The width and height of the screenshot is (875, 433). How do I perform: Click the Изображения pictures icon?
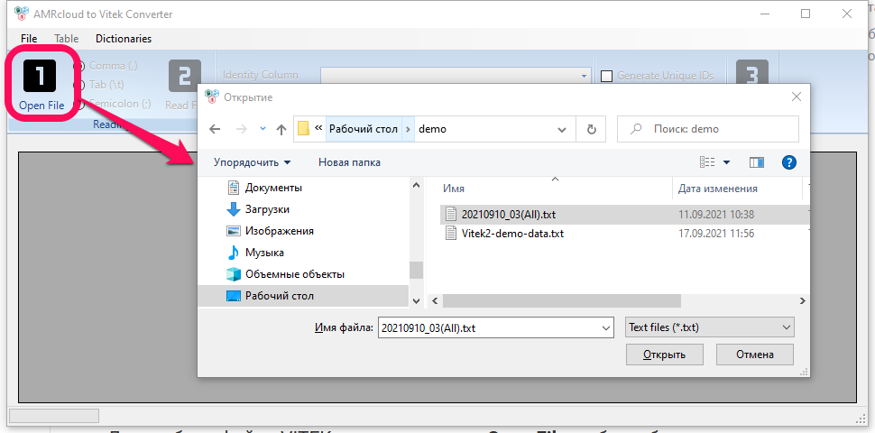[234, 230]
